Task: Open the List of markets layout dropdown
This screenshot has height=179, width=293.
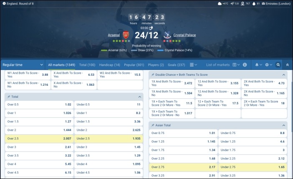Action: (x=236, y=65)
